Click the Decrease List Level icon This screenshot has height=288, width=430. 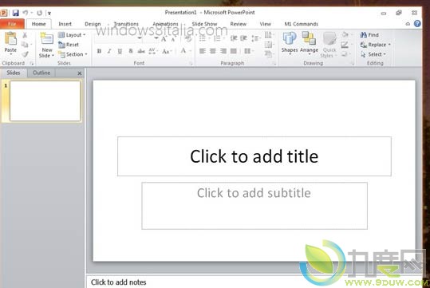[x=234, y=38]
